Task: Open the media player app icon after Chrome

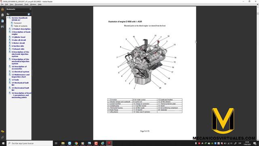Action: click(83, 143)
